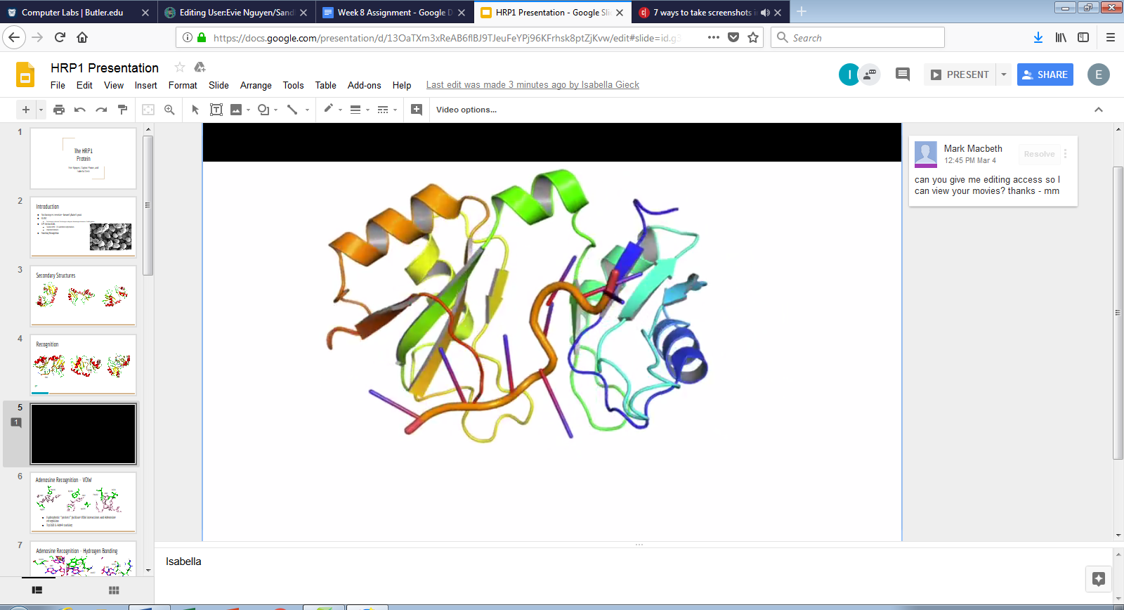Select slide 3 Secondary Structures thumbnail
Image resolution: width=1124 pixels, height=610 pixels.
83,295
